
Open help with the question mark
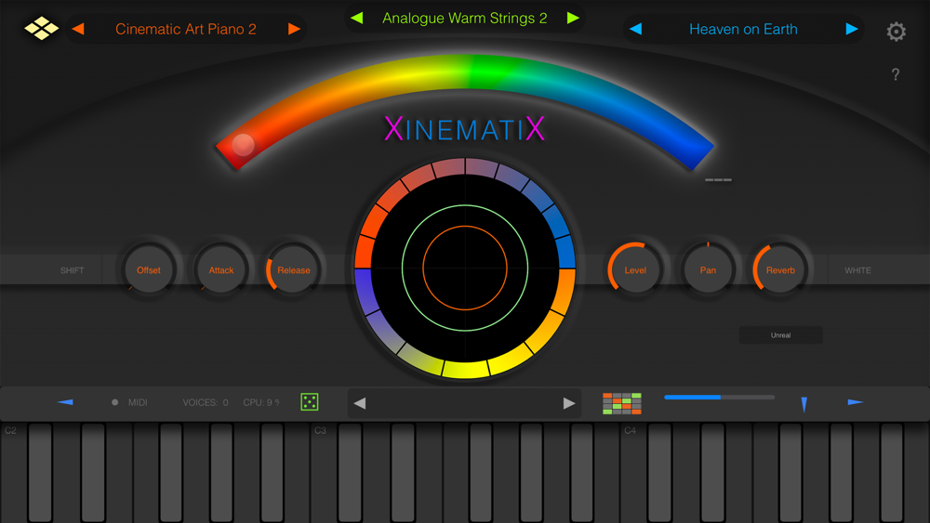pos(896,74)
